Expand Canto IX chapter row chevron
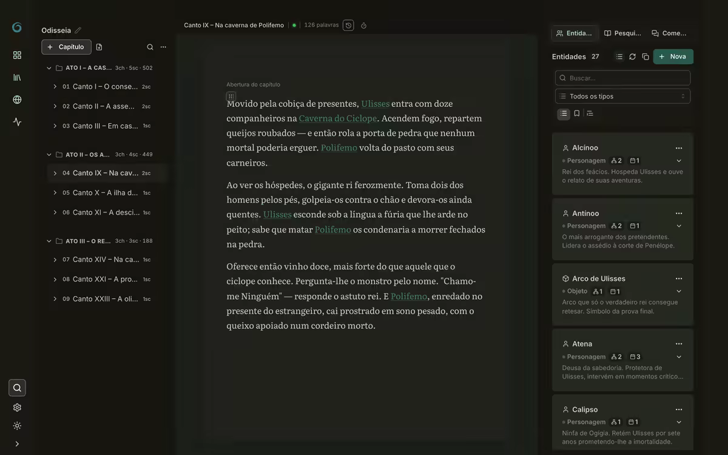 [55, 173]
